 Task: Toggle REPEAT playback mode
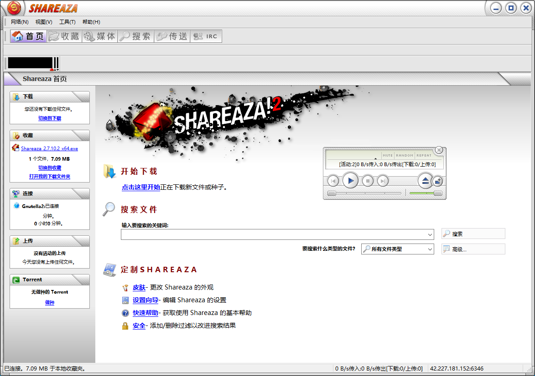tap(424, 156)
